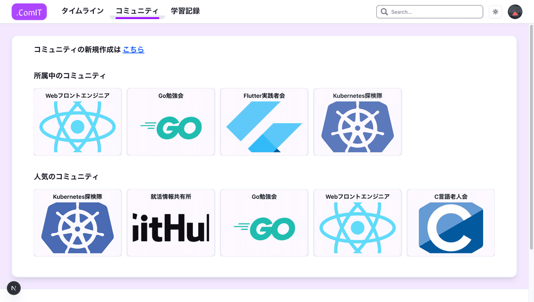The image size is (534, 302).
Task: Toggle the light/dark theme sun button
Action: (495, 12)
